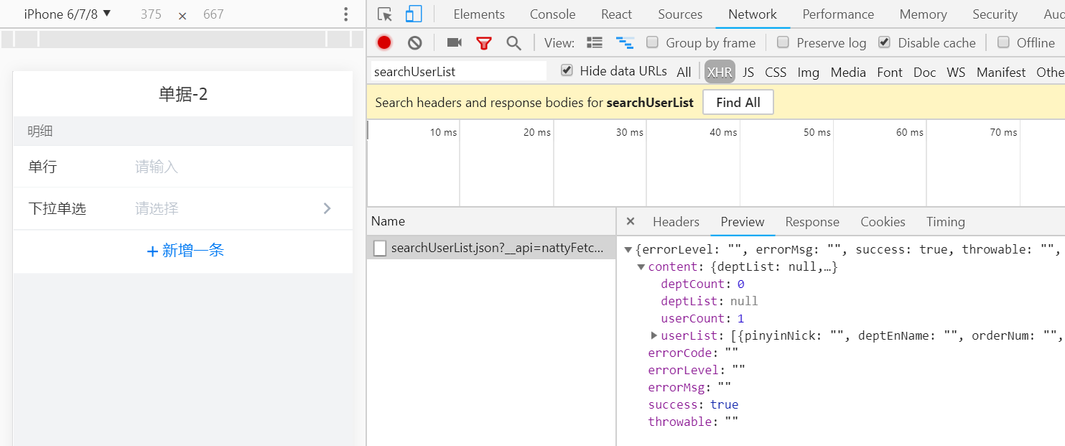This screenshot has height=446, width=1065.
Task: Click the deptCount: 0 property line
Action: [702, 284]
